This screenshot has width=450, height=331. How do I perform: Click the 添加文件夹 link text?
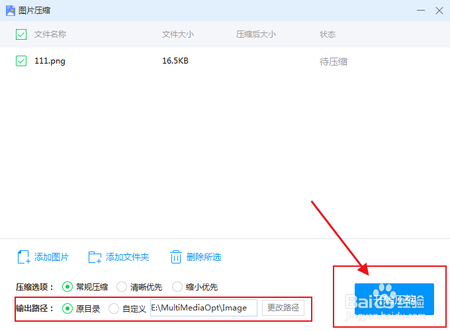coord(128,257)
